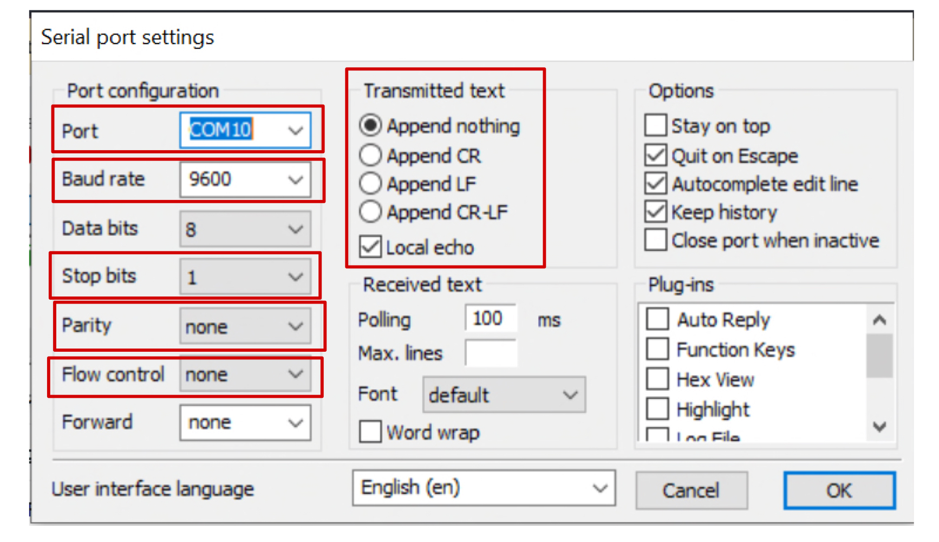Click the OK button
939x542 pixels.
(839, 490)
